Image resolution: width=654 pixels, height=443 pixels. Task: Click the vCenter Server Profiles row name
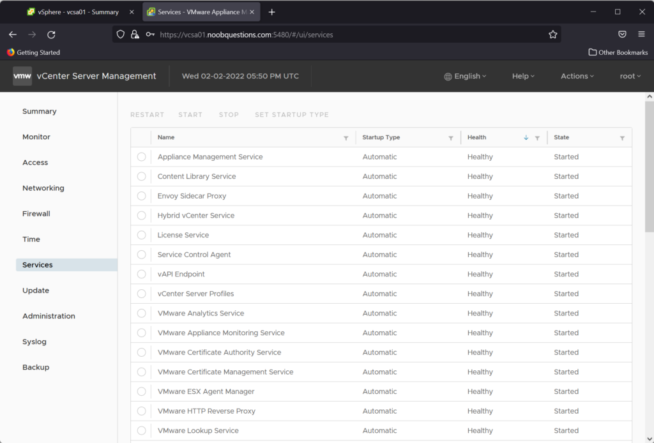[x=195, y=294]
